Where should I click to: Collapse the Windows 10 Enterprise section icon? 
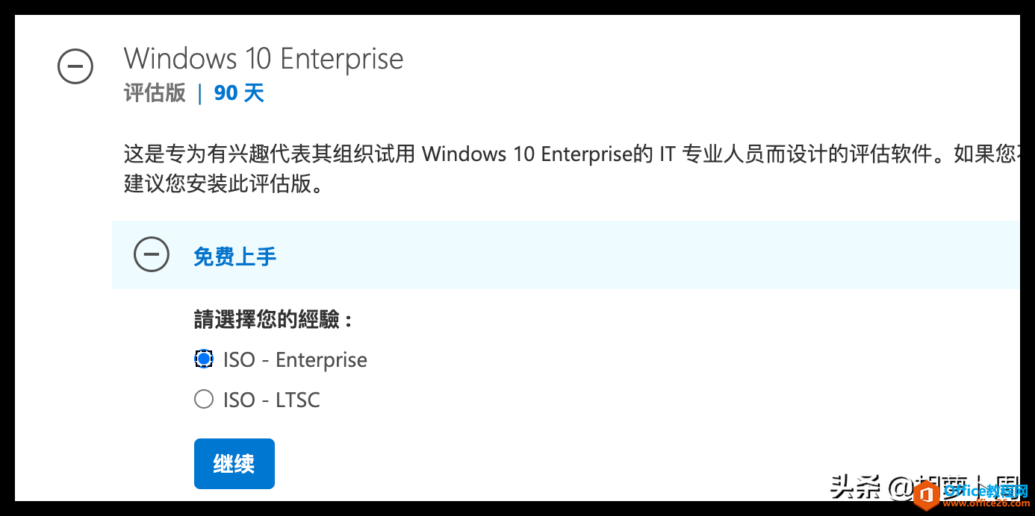click(75, 66)
